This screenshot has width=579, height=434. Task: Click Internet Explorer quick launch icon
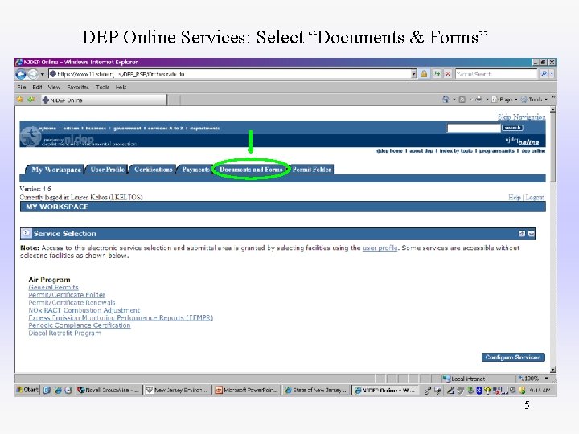(x=58, y=390)
